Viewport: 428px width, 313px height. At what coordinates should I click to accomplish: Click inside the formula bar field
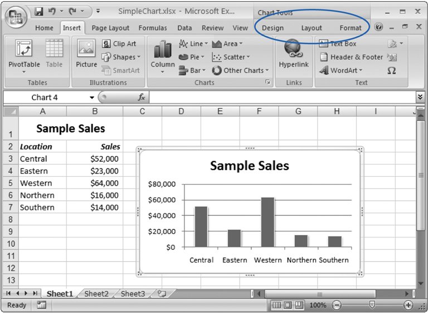point(279,97)
